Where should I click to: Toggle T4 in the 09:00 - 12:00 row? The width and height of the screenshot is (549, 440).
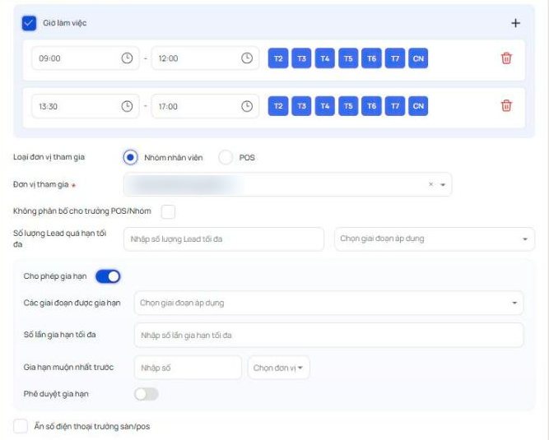[x=325, y=58]
